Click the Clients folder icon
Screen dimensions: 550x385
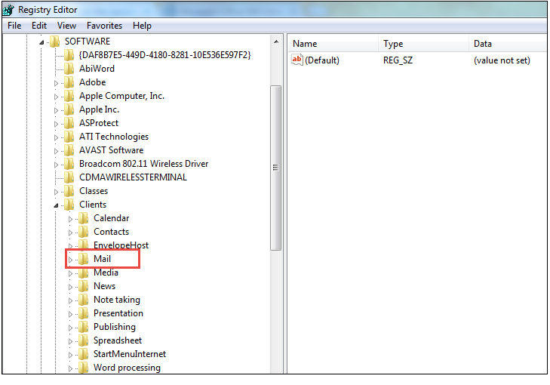tap(69, 205)
